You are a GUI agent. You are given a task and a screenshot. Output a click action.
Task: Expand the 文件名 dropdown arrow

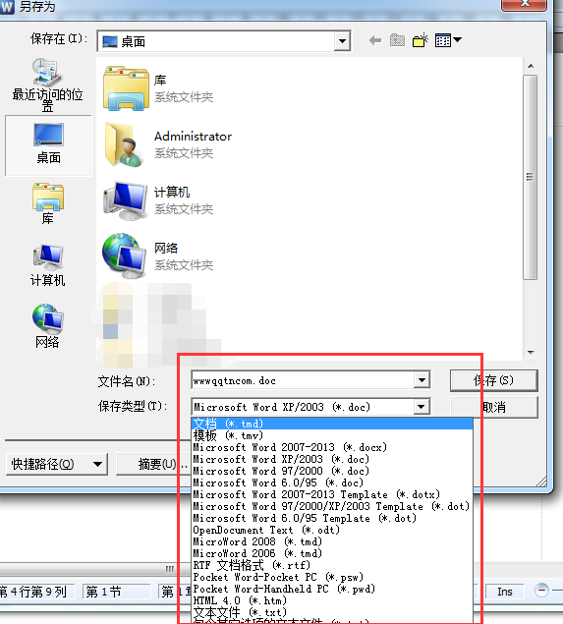pos(422,380)
